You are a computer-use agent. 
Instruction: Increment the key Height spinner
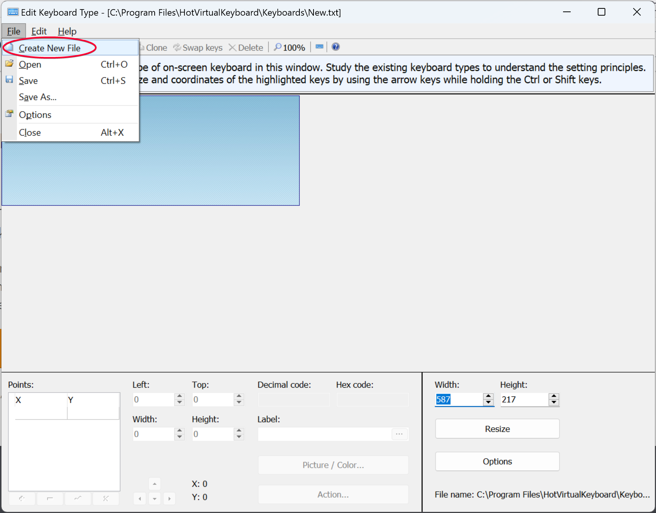[x=239, y=431]
